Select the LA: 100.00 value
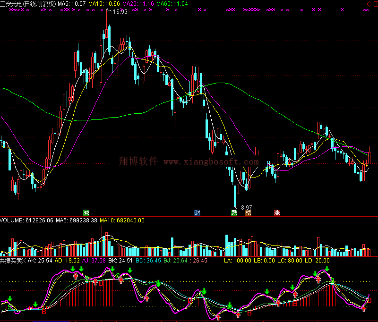The width and height of the screenshot is (378, 322). 238,261
